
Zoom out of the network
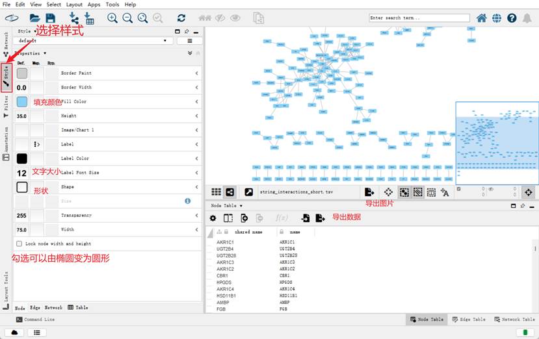click(x=127, y=18)
